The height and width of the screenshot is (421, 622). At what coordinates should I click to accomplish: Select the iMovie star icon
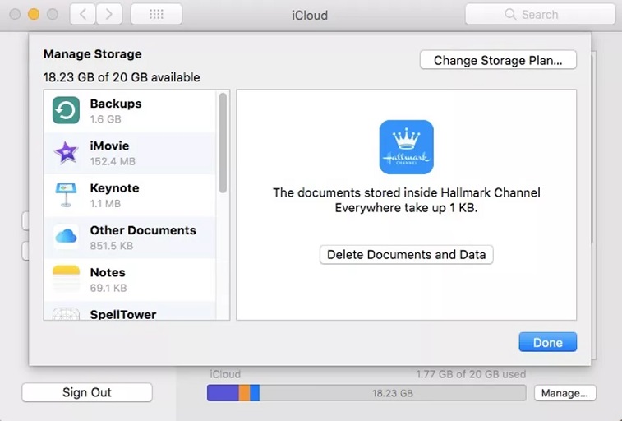(x=66, y=152)
